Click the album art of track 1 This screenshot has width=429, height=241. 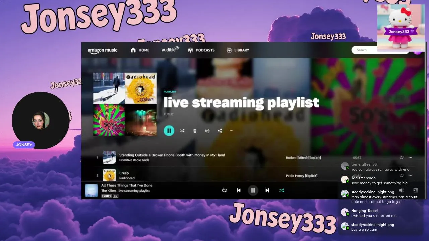pos(109,157)
